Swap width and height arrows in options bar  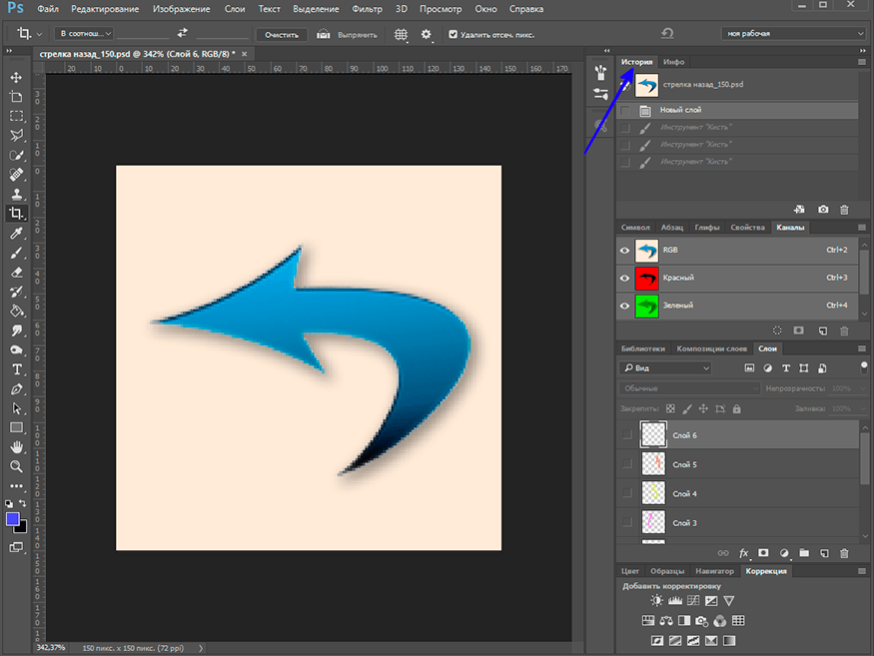[x=182, y=33]
